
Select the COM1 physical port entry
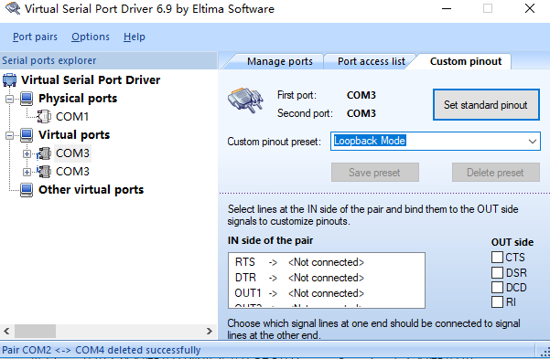[x=72, y=117]
